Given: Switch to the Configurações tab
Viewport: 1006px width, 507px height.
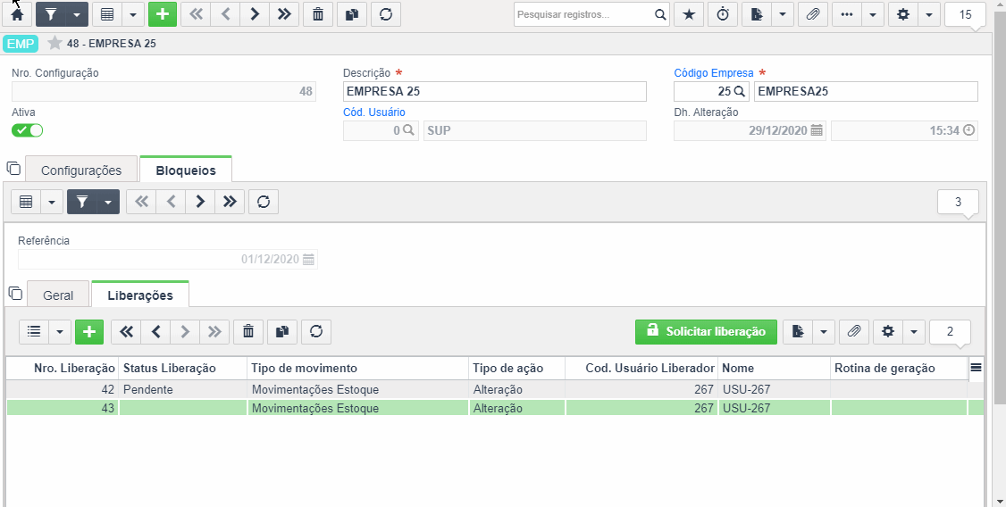Looking at the screenshot, I should tap(81, 170).
